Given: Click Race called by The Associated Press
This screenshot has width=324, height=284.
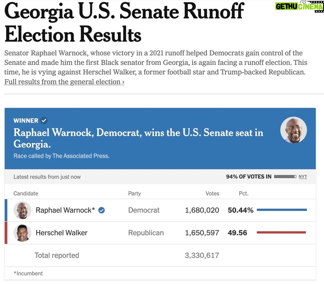Looking at the screenshot, I should click(61, 156).
